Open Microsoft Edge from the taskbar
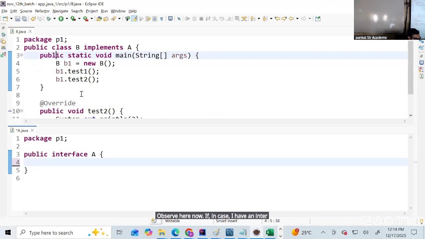Viewport: 425px width, 239px height. 175,232
